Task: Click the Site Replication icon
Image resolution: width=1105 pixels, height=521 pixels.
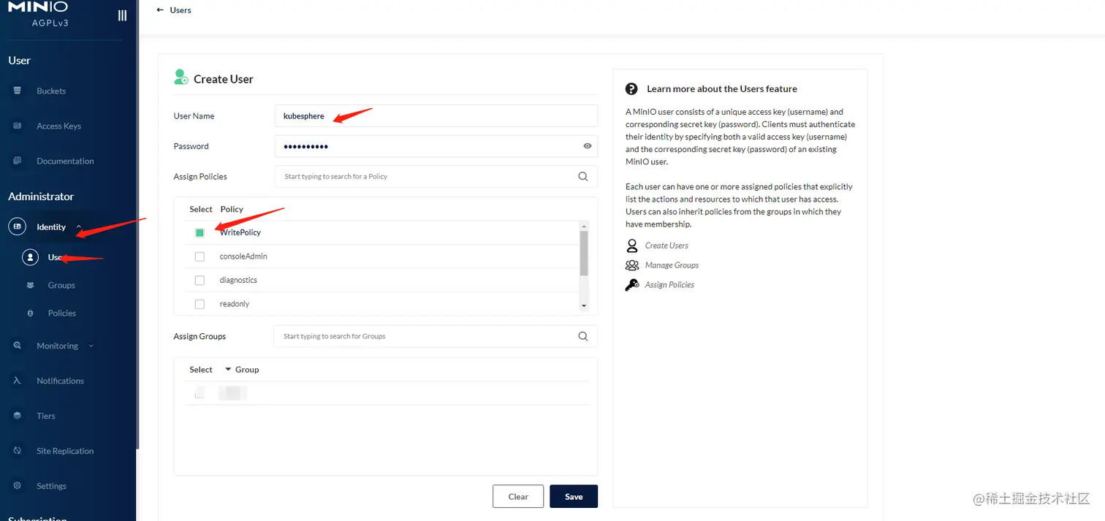Action: pos(17,451)
